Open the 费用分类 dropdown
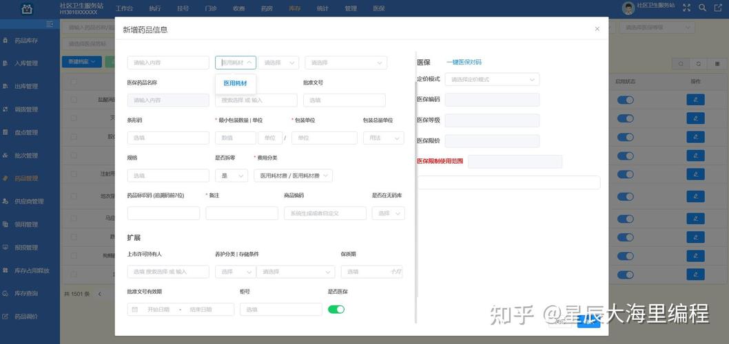729x344 pixels. click(x=294, y=175)
